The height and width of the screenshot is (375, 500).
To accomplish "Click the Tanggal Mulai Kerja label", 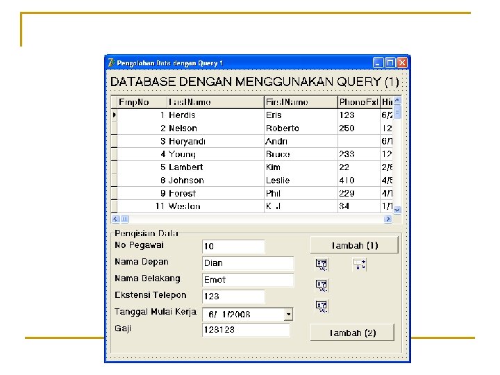I will 156,312.
